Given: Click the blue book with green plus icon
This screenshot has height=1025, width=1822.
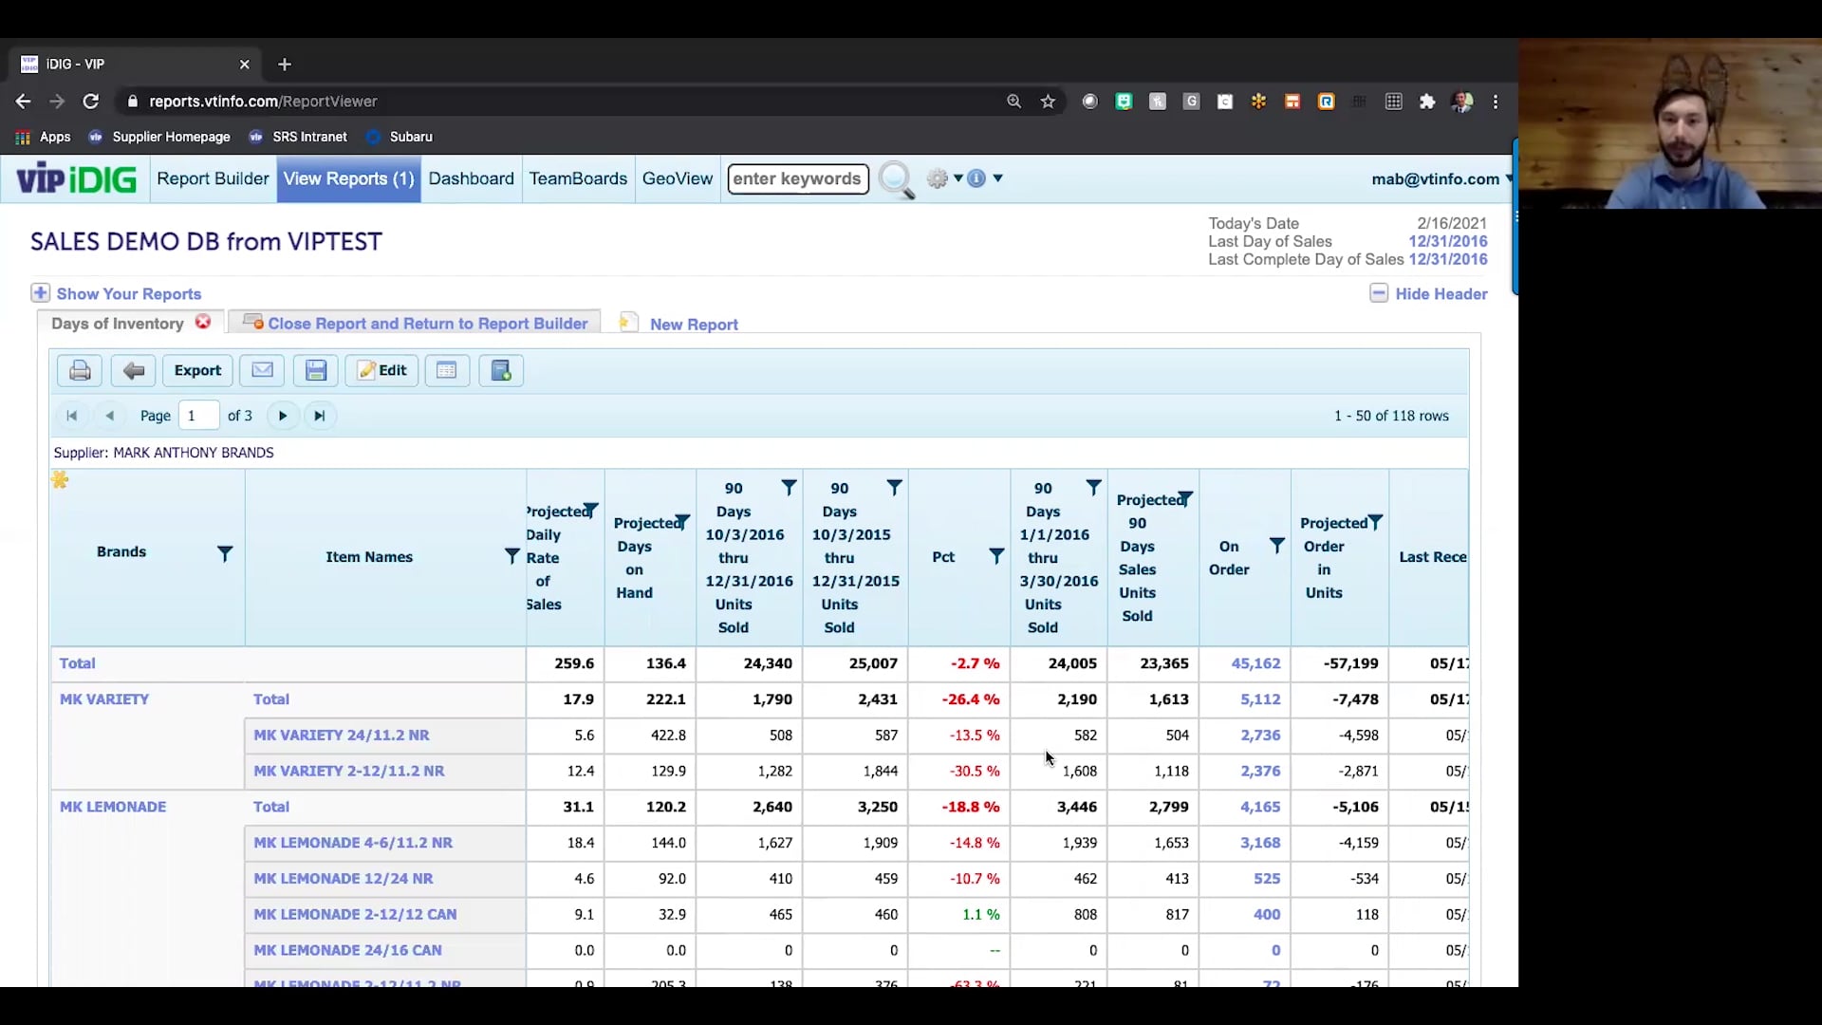Looking at the screenshot, I should click(501, 370).
